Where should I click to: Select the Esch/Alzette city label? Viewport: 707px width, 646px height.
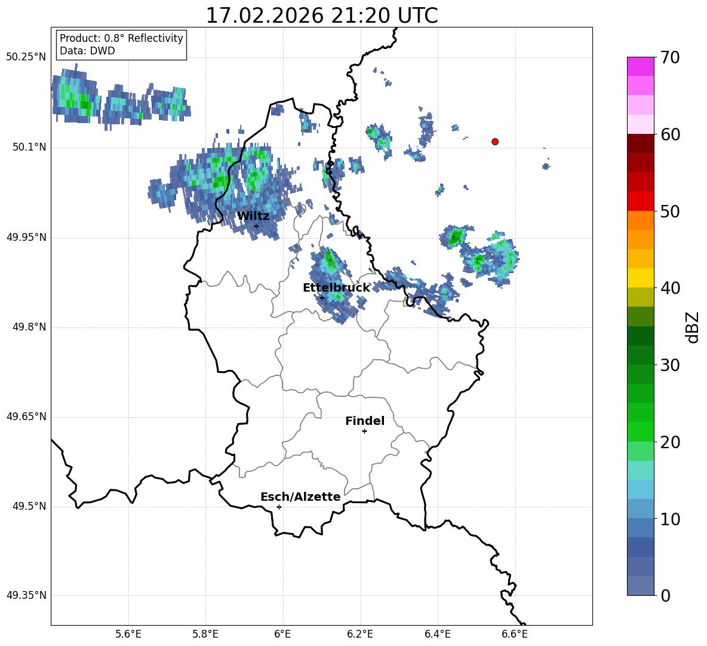click(301, 497)
